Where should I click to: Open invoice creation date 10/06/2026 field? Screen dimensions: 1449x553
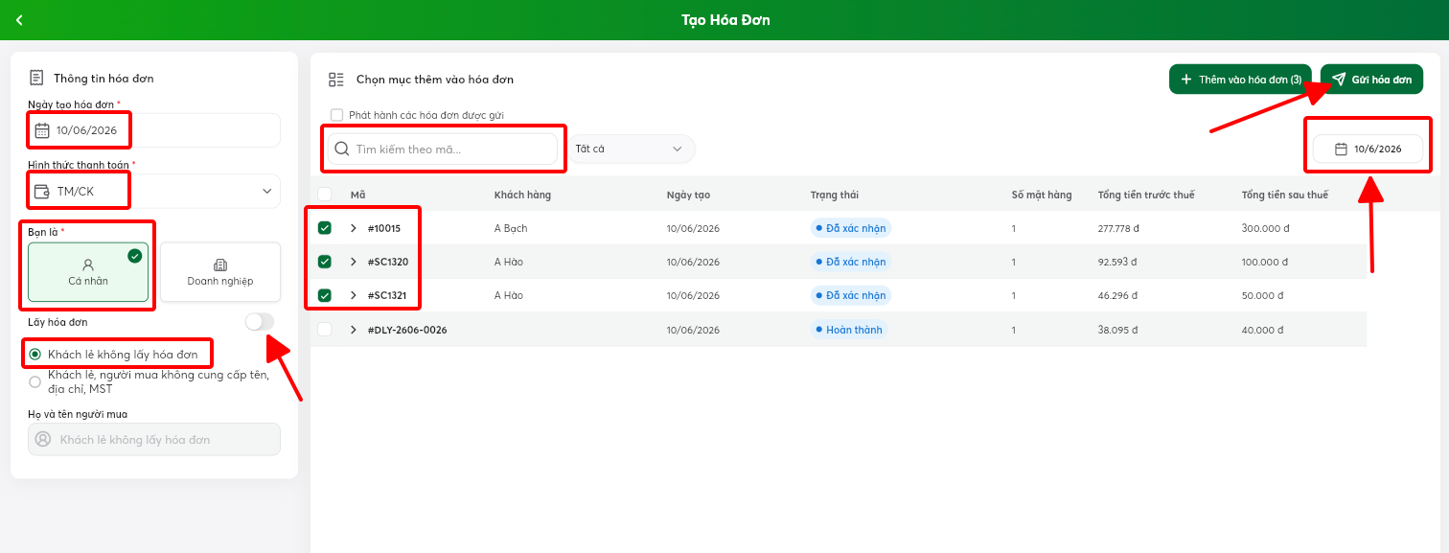154,130
